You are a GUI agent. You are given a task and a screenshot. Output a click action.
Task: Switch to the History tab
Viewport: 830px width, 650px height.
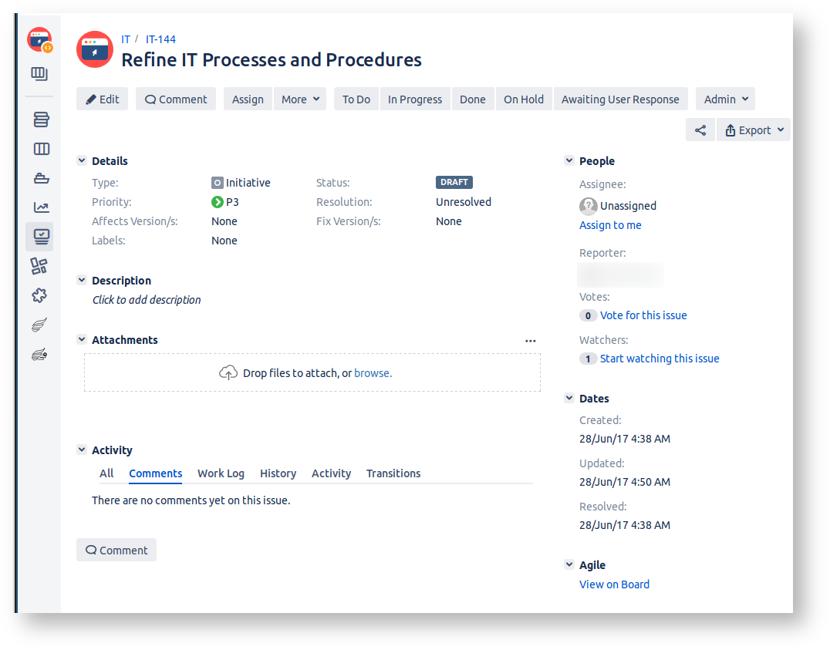pyautogui.click(x=278, y=473)
